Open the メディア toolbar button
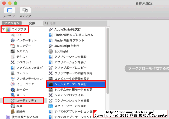 click(x=25, y=11)
